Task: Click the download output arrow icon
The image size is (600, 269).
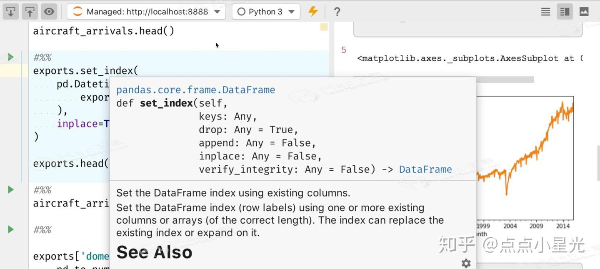Action: tap(10, 11)
